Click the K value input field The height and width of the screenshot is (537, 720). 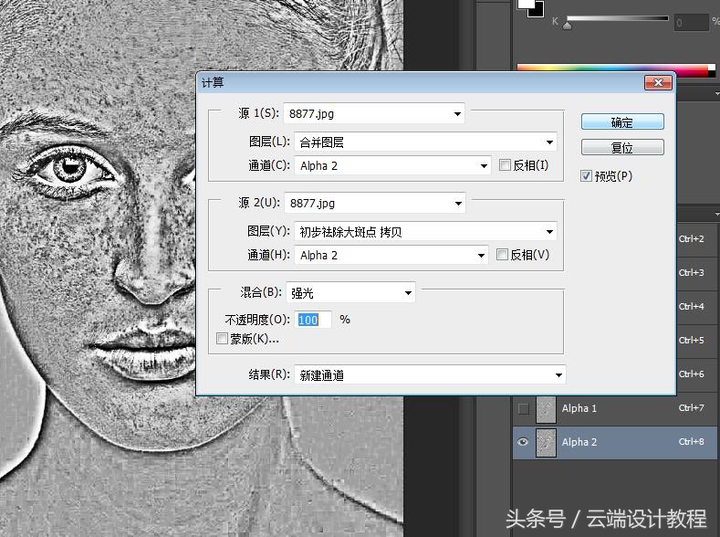tap(691, 22)
